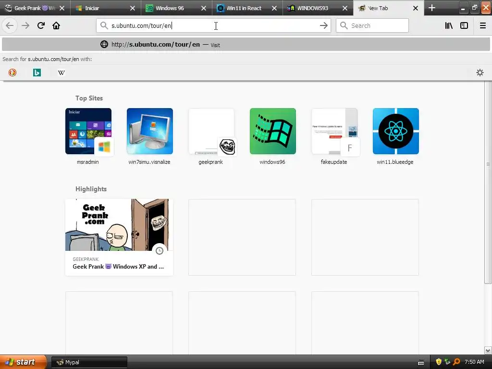Image resolution: width=492 pixels, height=369 pixels.
Task: Minimize the Mypal browser window
Action: pos(463,8)
